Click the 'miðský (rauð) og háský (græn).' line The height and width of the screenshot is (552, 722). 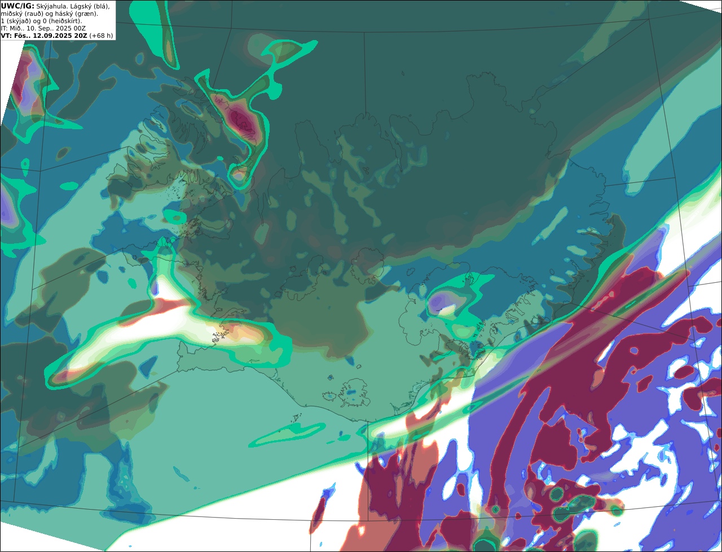(49, 14)
